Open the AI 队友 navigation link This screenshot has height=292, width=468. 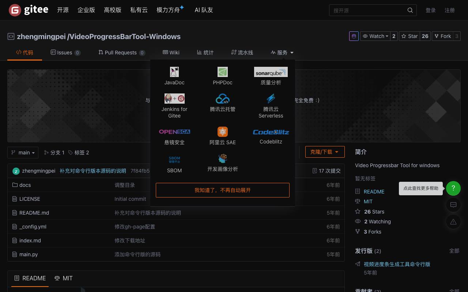204,10
